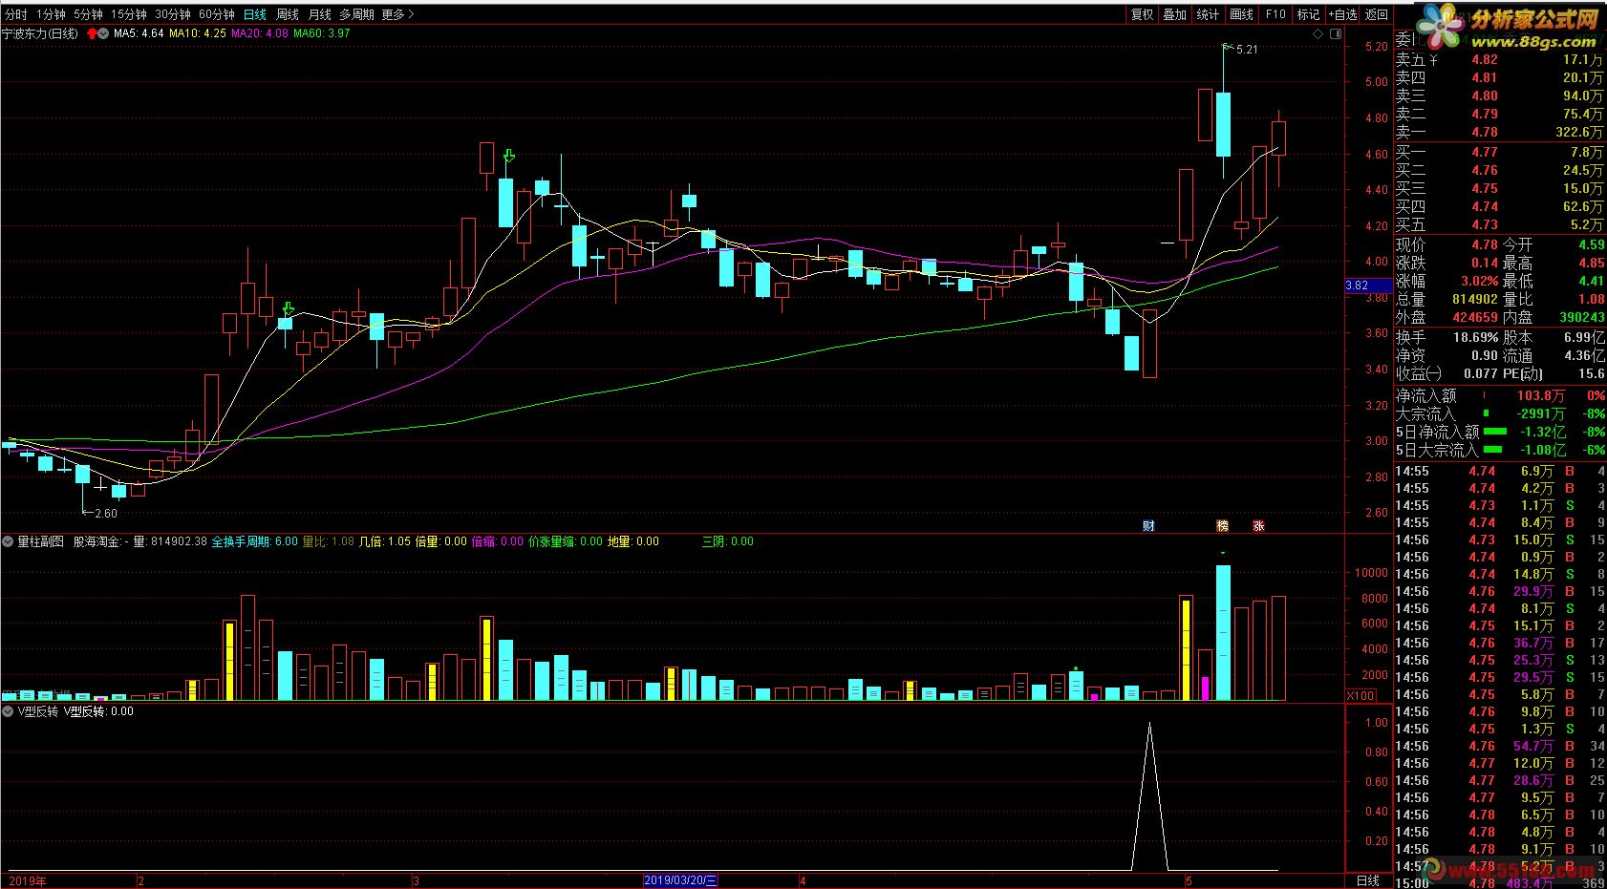Image resolution: width=1607 pixels, height=889 pixels.
Task: Click the 三阴: 0.00 indicator label
Action: pyautogui.click(x=728, y=541)
